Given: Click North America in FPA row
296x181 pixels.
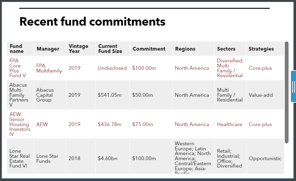Looking at the screenshot, I should (192, 68).
